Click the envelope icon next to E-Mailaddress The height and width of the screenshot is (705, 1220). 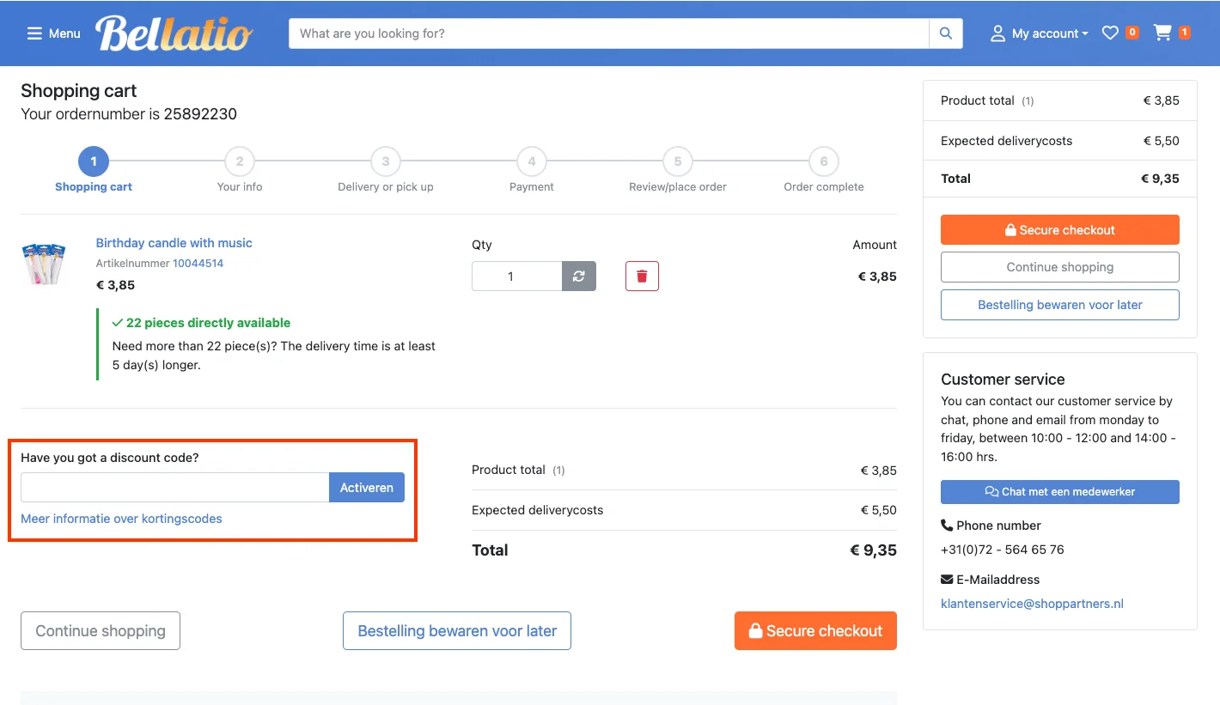coord(948,580)
